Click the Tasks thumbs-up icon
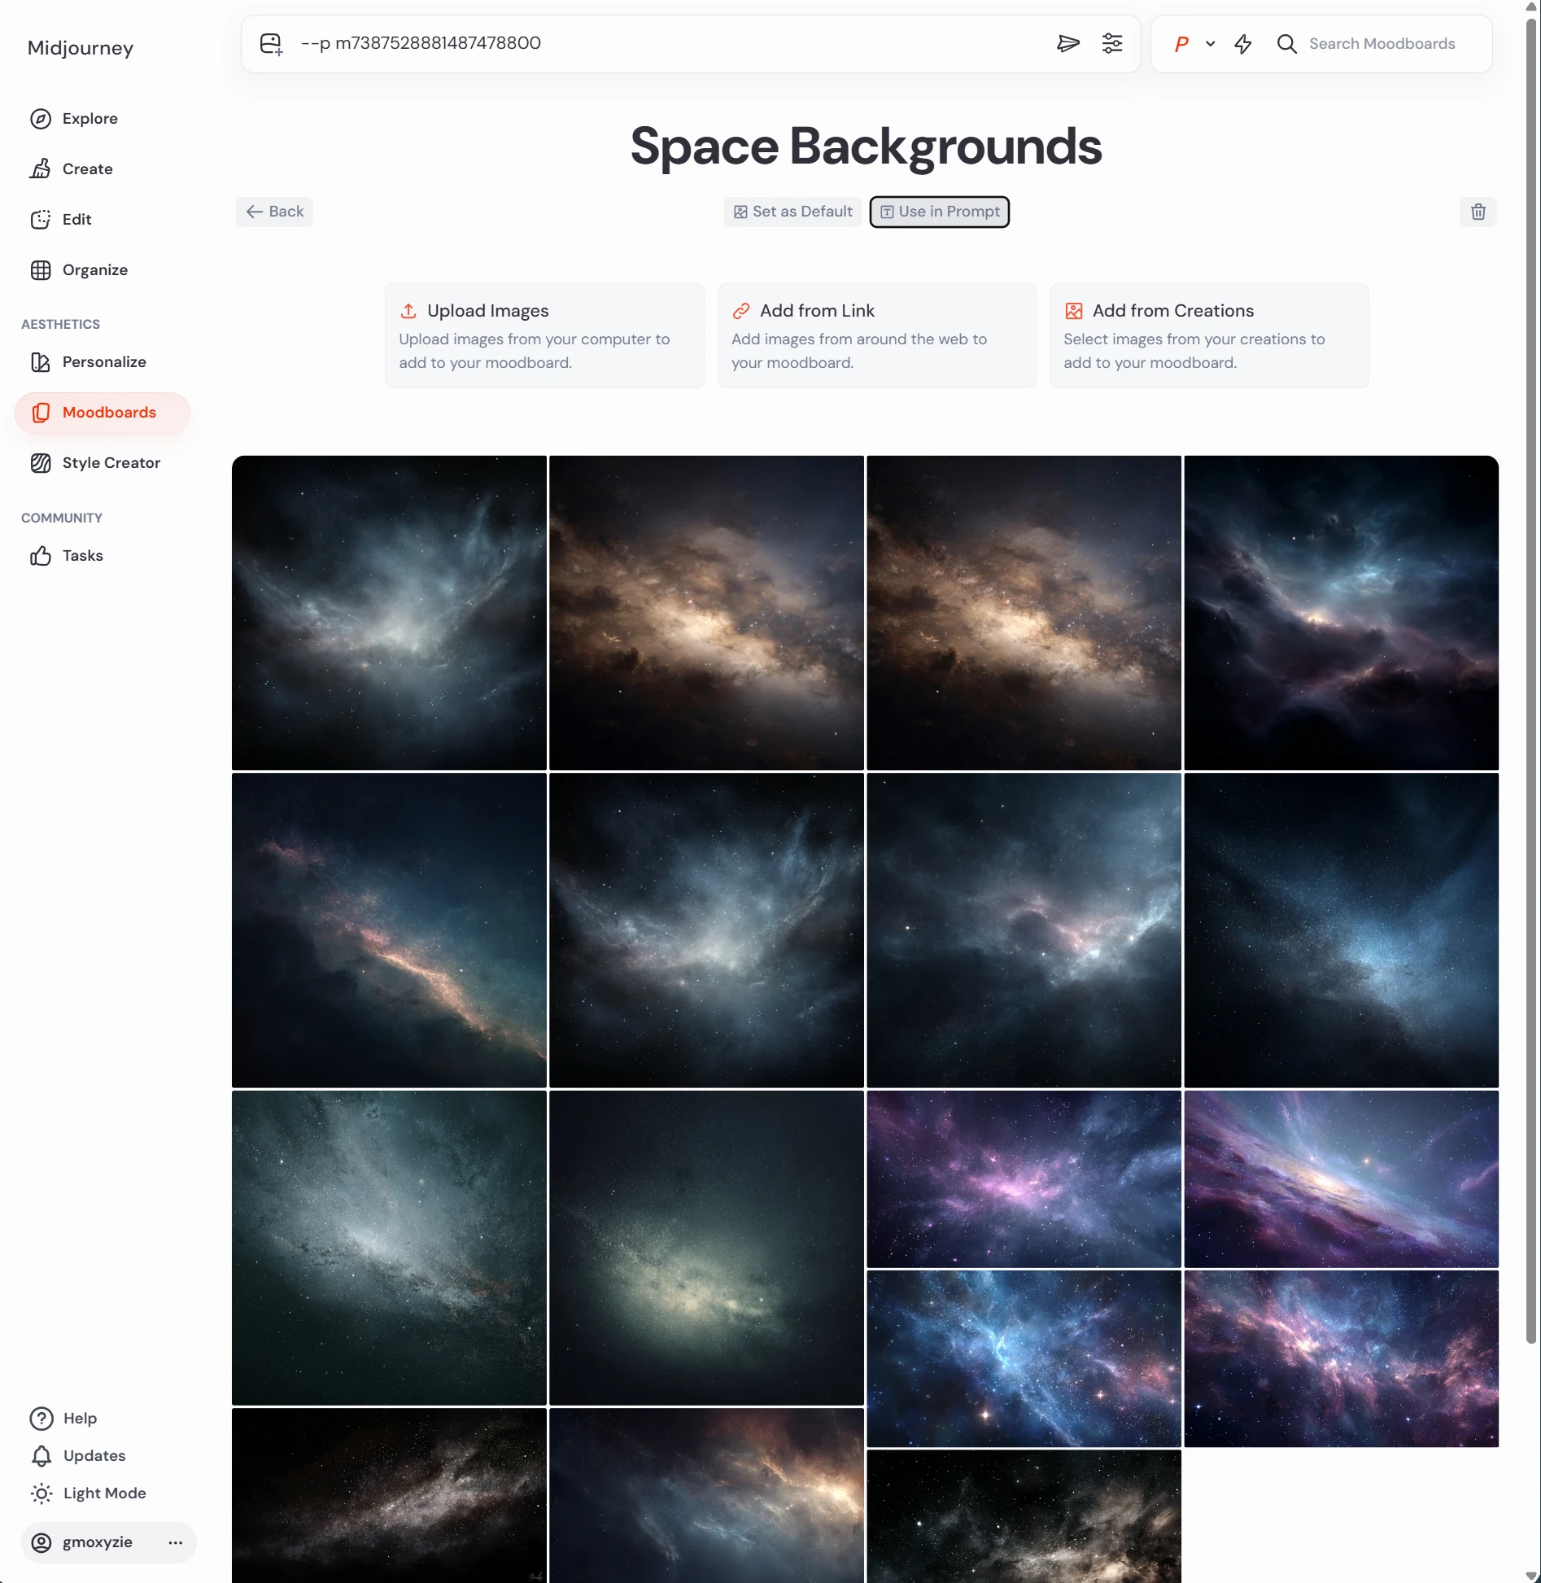 point(41,556)
